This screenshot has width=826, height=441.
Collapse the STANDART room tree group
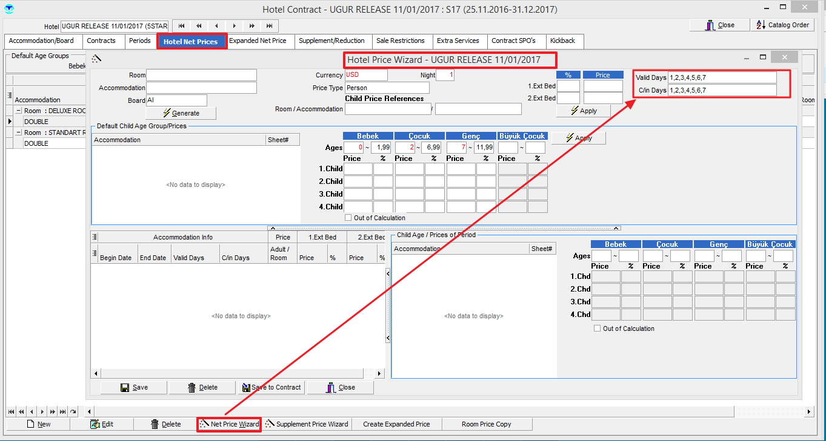(x=19, y=132)
